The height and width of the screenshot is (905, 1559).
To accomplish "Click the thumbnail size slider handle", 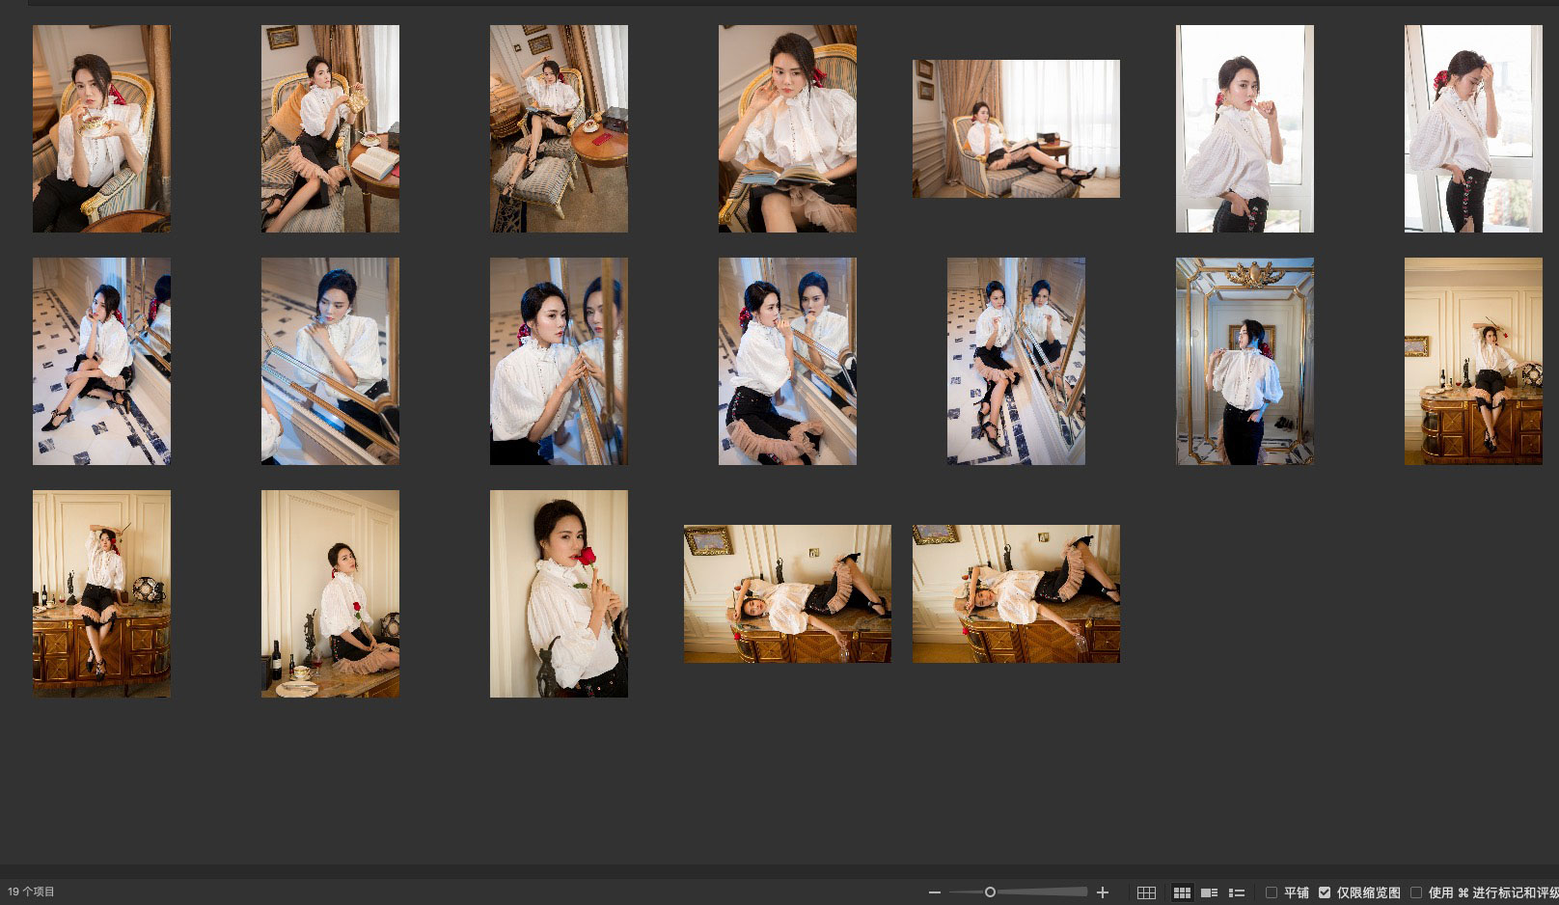I will click(990, 892).
